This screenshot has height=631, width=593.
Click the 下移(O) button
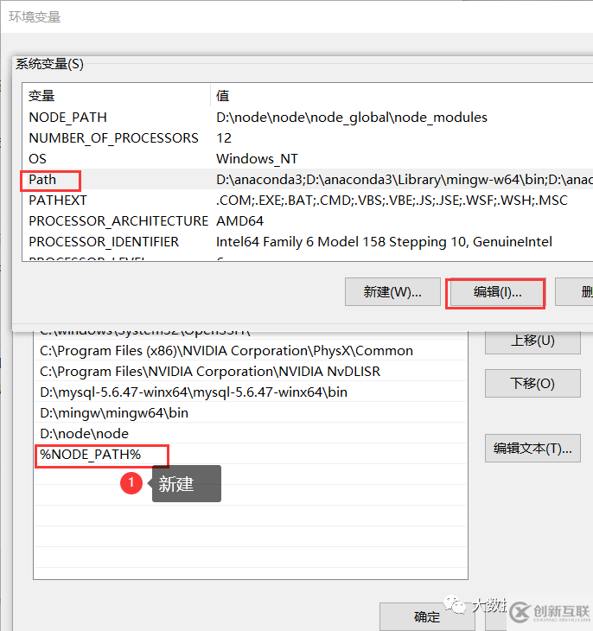tap(532, 384)
